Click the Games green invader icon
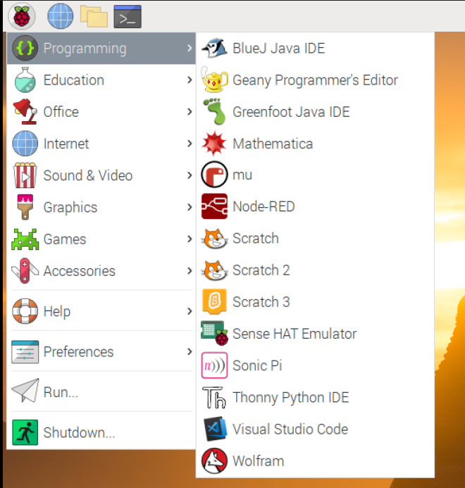 click(x=25, y=239)
